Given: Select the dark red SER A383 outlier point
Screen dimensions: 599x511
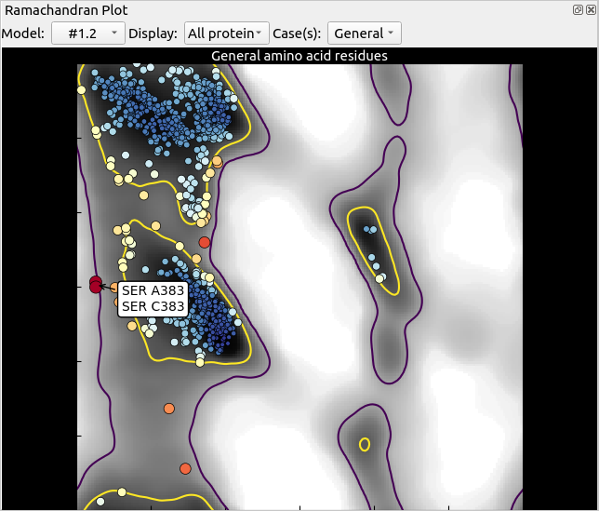Looking at the screenshot, I should pyautogui.click(x=95, y=285).
